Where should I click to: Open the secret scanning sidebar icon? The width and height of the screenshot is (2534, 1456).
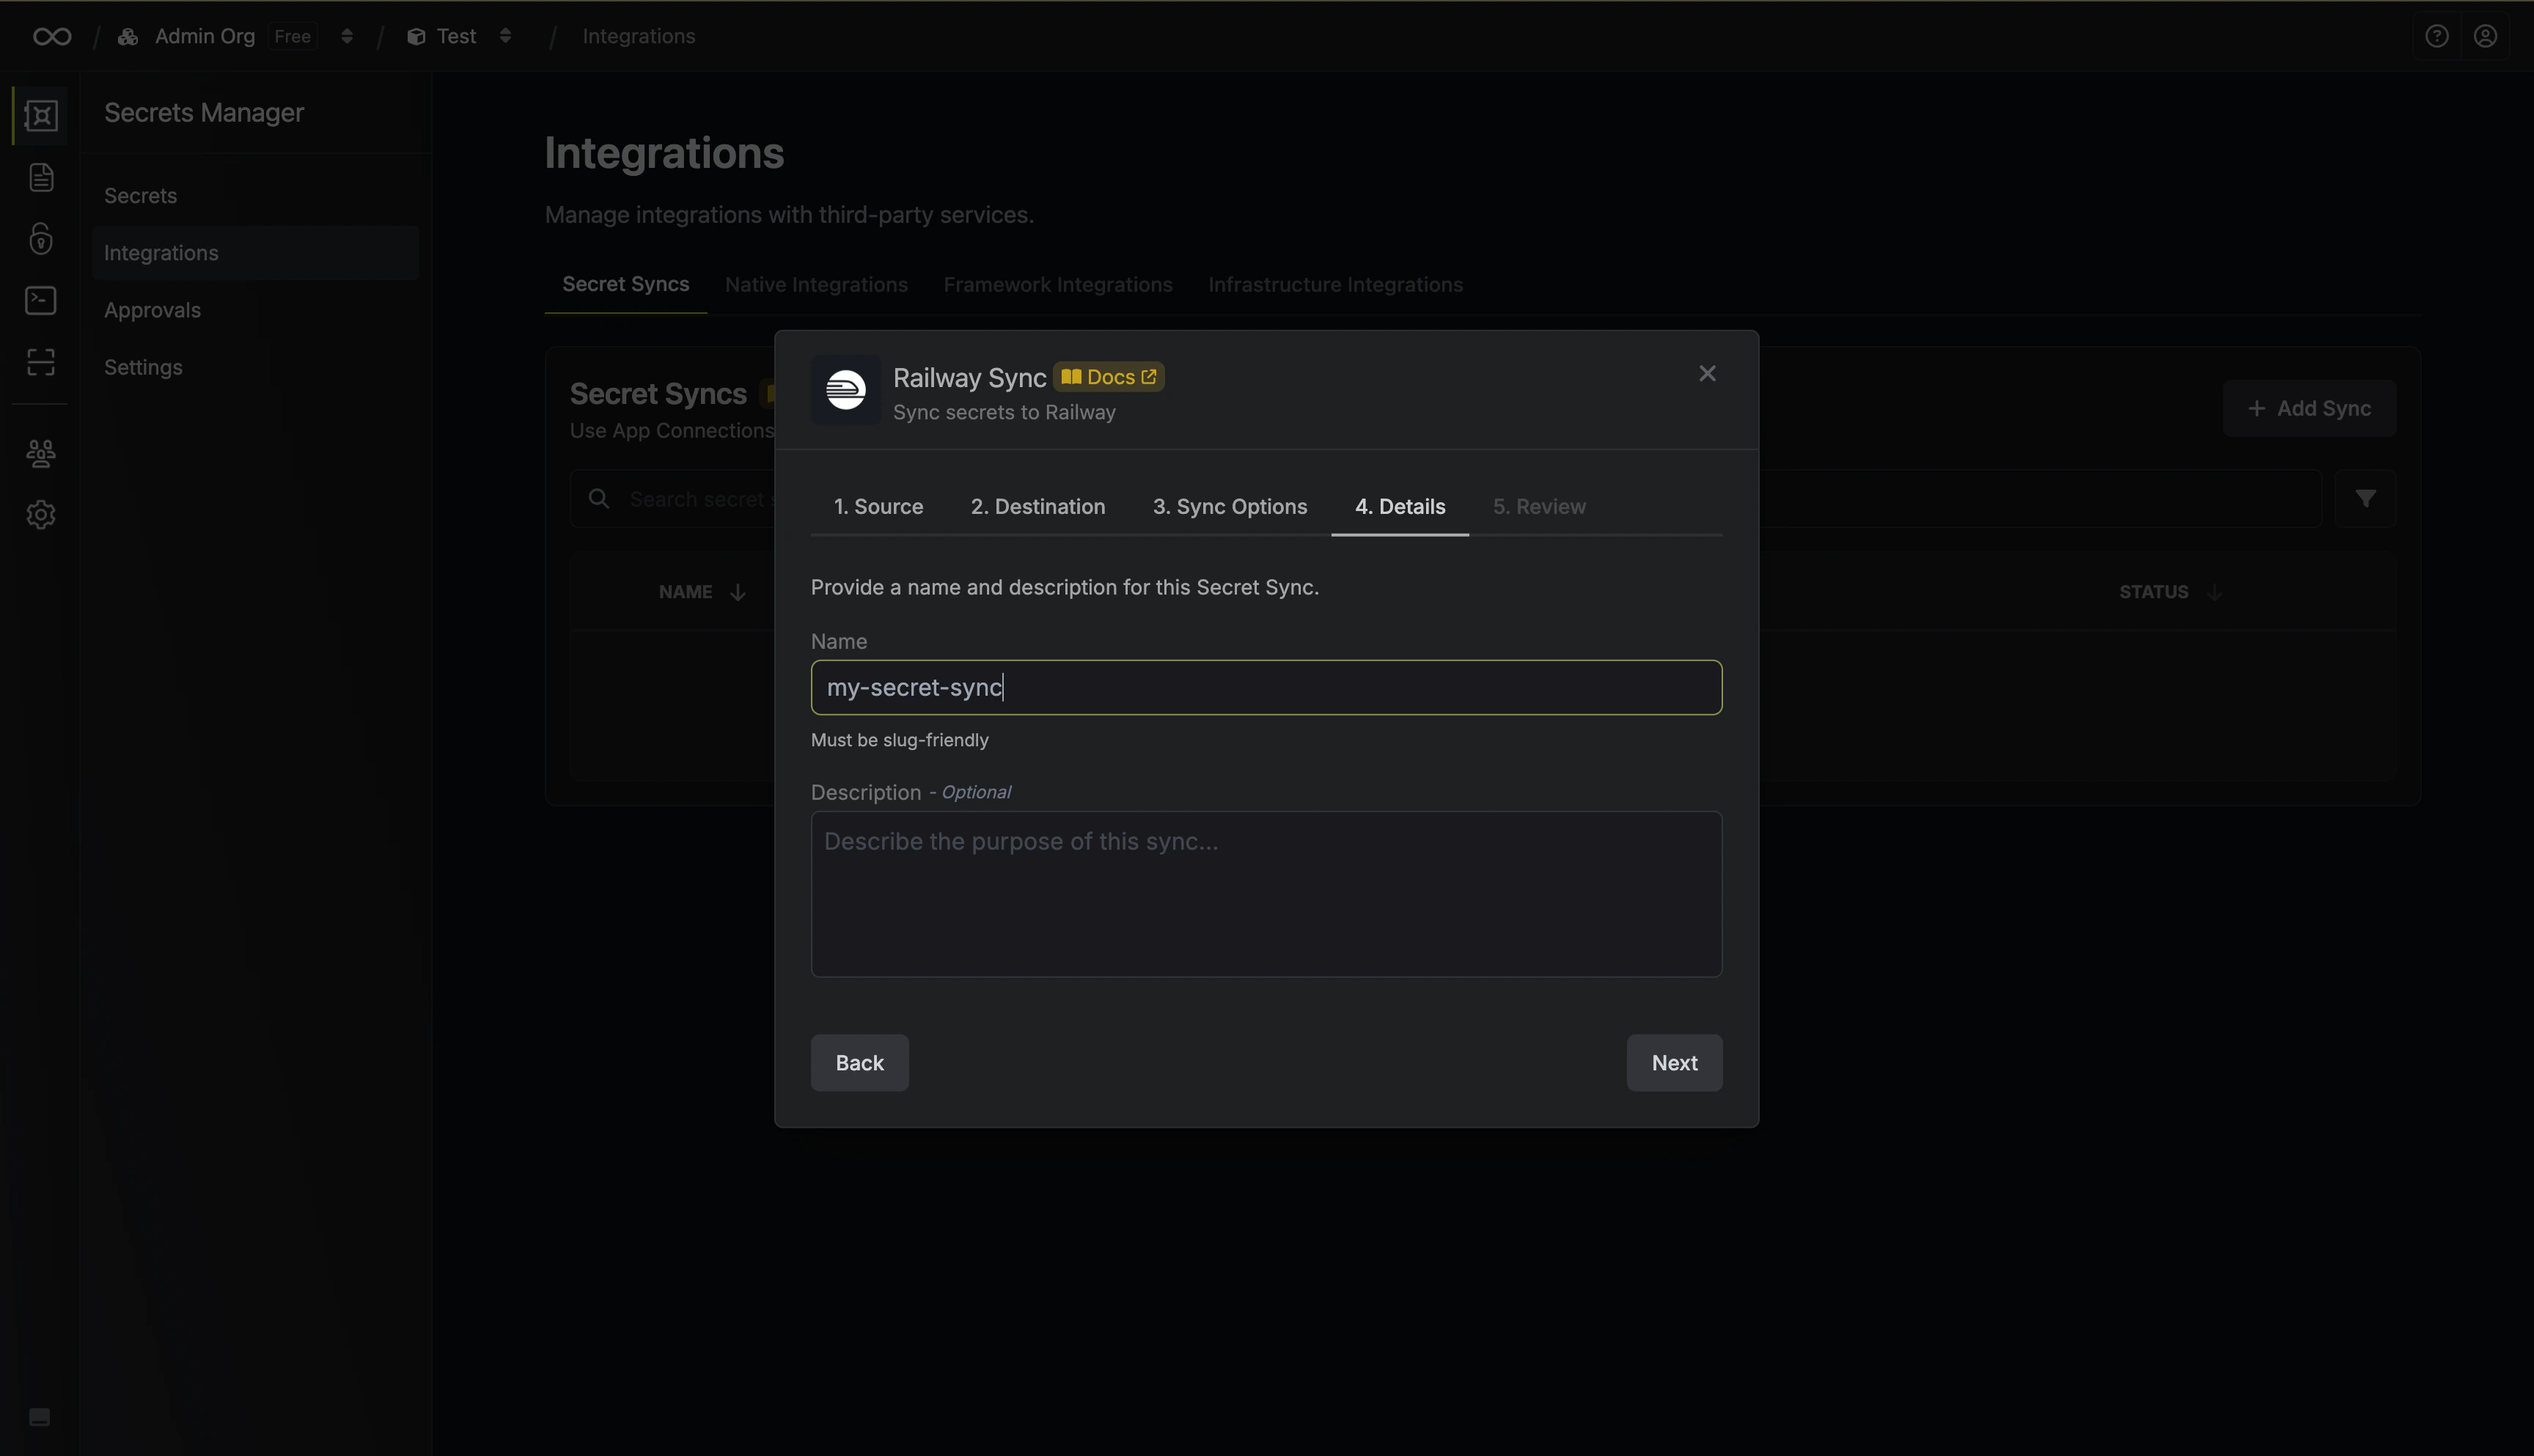point(41,362)
